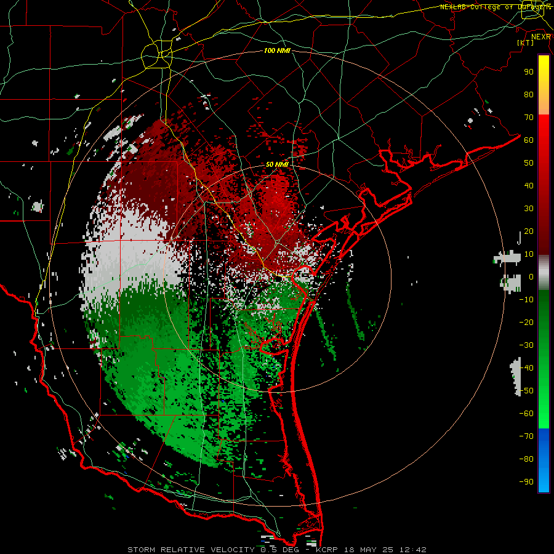The image size is (554, 554).
Task: Click the "50 NMI" range ring label
Action: 277,164
